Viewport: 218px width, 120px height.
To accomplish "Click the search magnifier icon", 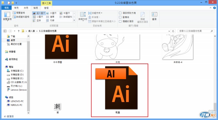I will 212,31.
